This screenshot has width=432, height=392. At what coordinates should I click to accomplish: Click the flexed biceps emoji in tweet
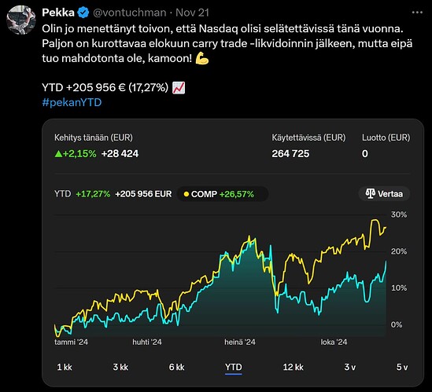click(201, 58)
